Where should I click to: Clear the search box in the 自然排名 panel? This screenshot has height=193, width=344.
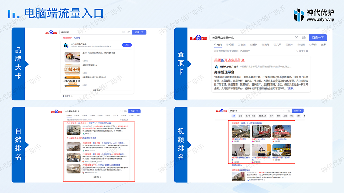(120, 111)
